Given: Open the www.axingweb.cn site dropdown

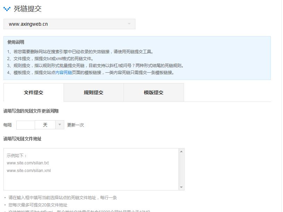Looking at the screenshot, I should pyautogui.click(x=68, y=24).
